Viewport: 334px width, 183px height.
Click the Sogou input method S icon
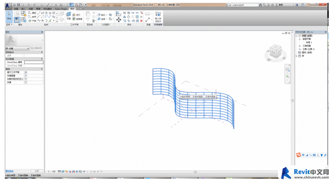pos(298,155)
